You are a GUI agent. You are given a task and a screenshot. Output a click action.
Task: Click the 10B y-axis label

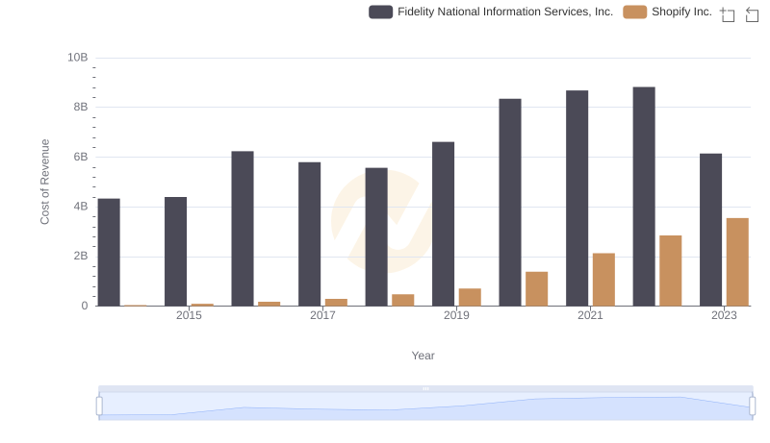(78, 58)
